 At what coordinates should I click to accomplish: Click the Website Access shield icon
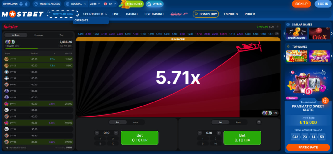coord(36,4)
